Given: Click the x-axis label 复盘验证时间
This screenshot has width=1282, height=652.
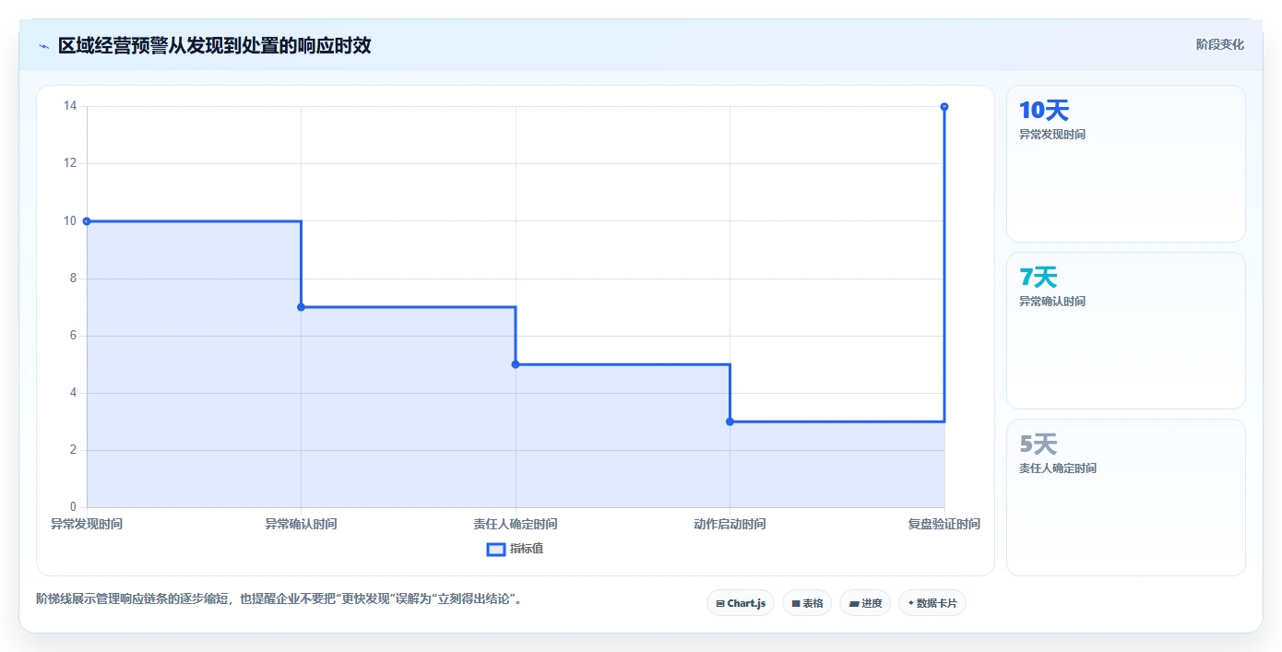Looking at the screenshot, I should 944,524.
